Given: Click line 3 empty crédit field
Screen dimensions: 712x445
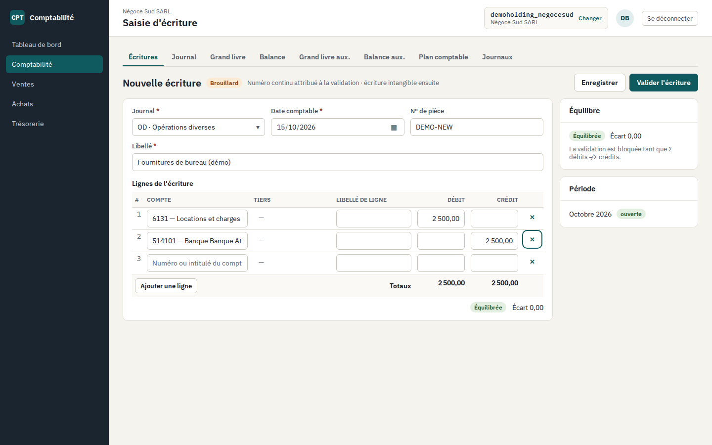Looking at the screenshot, I should 494,263.
